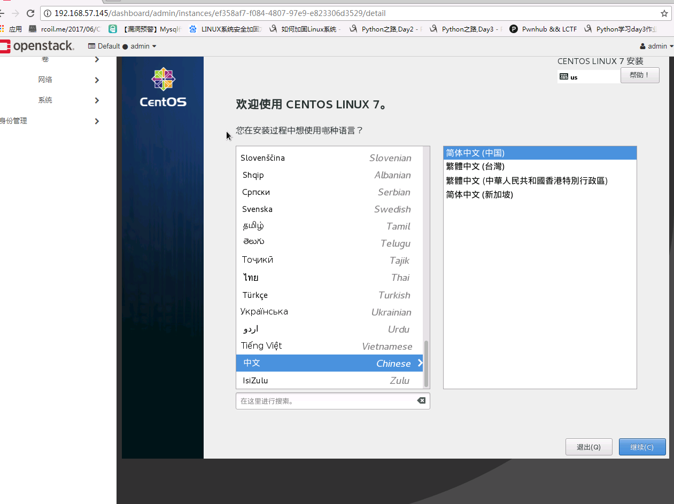Screen dimensions: 674x504
Task: Open the 【漏洞预警】Mysql bookmark
Action: (x=145, y=29)
